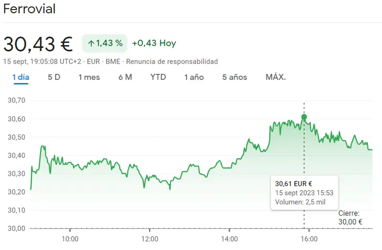
Task: Click the "+0,43 Hoy" change text
Action: coord(154,43)
